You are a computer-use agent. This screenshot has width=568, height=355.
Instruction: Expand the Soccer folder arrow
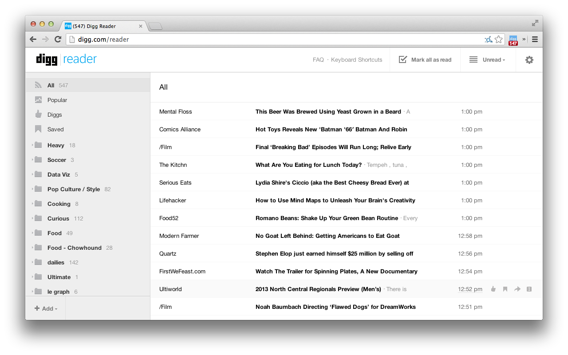(32, 160)
